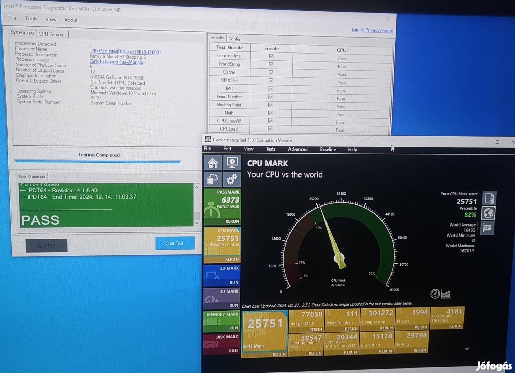
Task: Rerun the Prime Numbers test
Action: tap(351, 329)
